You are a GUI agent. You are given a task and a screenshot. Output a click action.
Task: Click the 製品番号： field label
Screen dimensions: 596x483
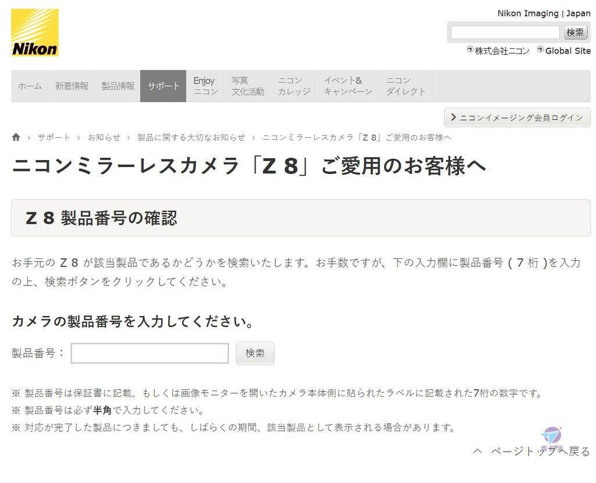pyautogui.click(x=38, y=353)
